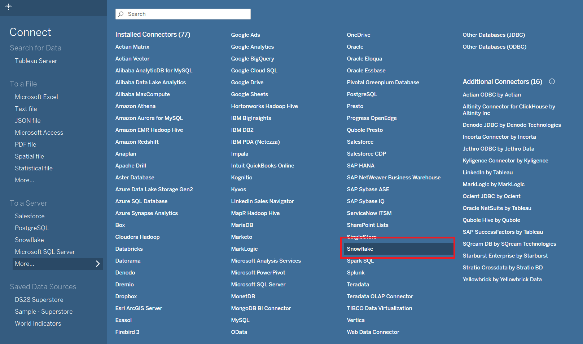Choose Yellowbrick by Yellowbrick Data

tap(502, 280)
